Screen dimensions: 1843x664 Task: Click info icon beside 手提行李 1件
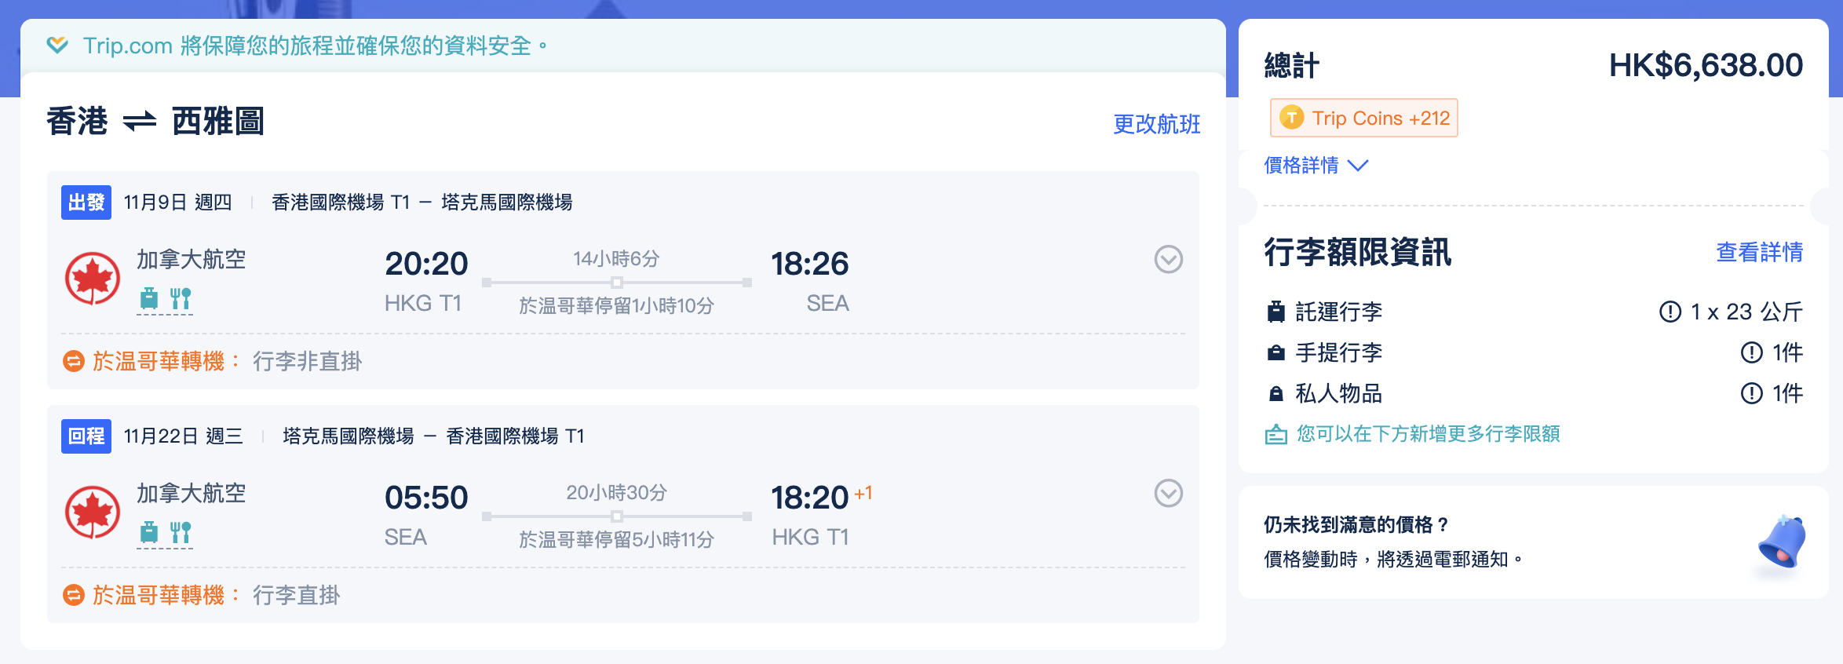coord(1751,352)
